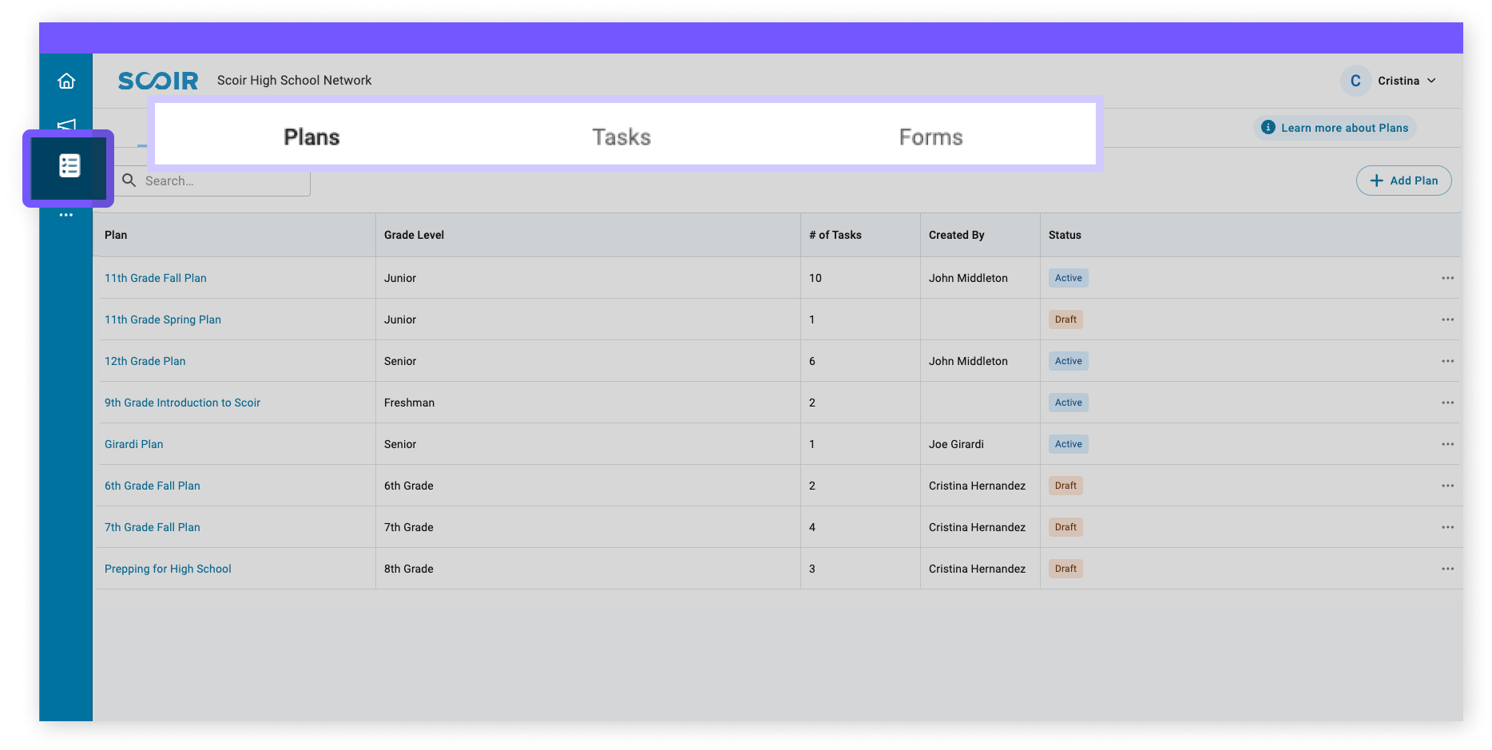Image resolution: width=1492 pixels, height=750 pixels.
Task: Open row menu for 11th Grade Spring Plan
Action: click(x=1447, y=319)
